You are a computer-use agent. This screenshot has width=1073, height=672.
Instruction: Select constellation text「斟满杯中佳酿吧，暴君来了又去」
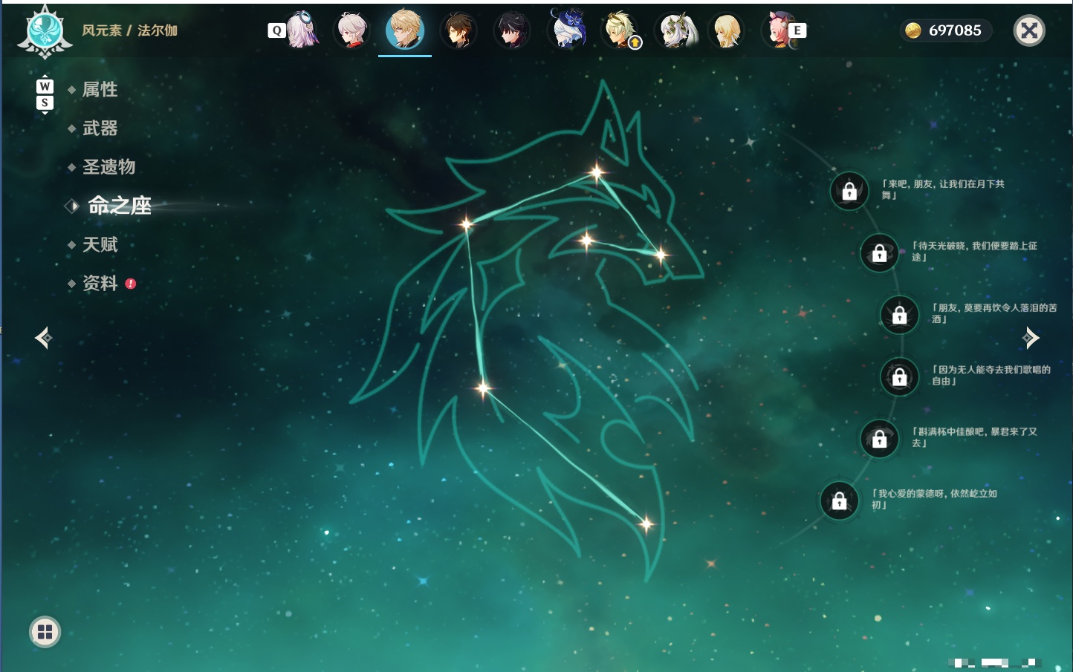click(974, 437)
